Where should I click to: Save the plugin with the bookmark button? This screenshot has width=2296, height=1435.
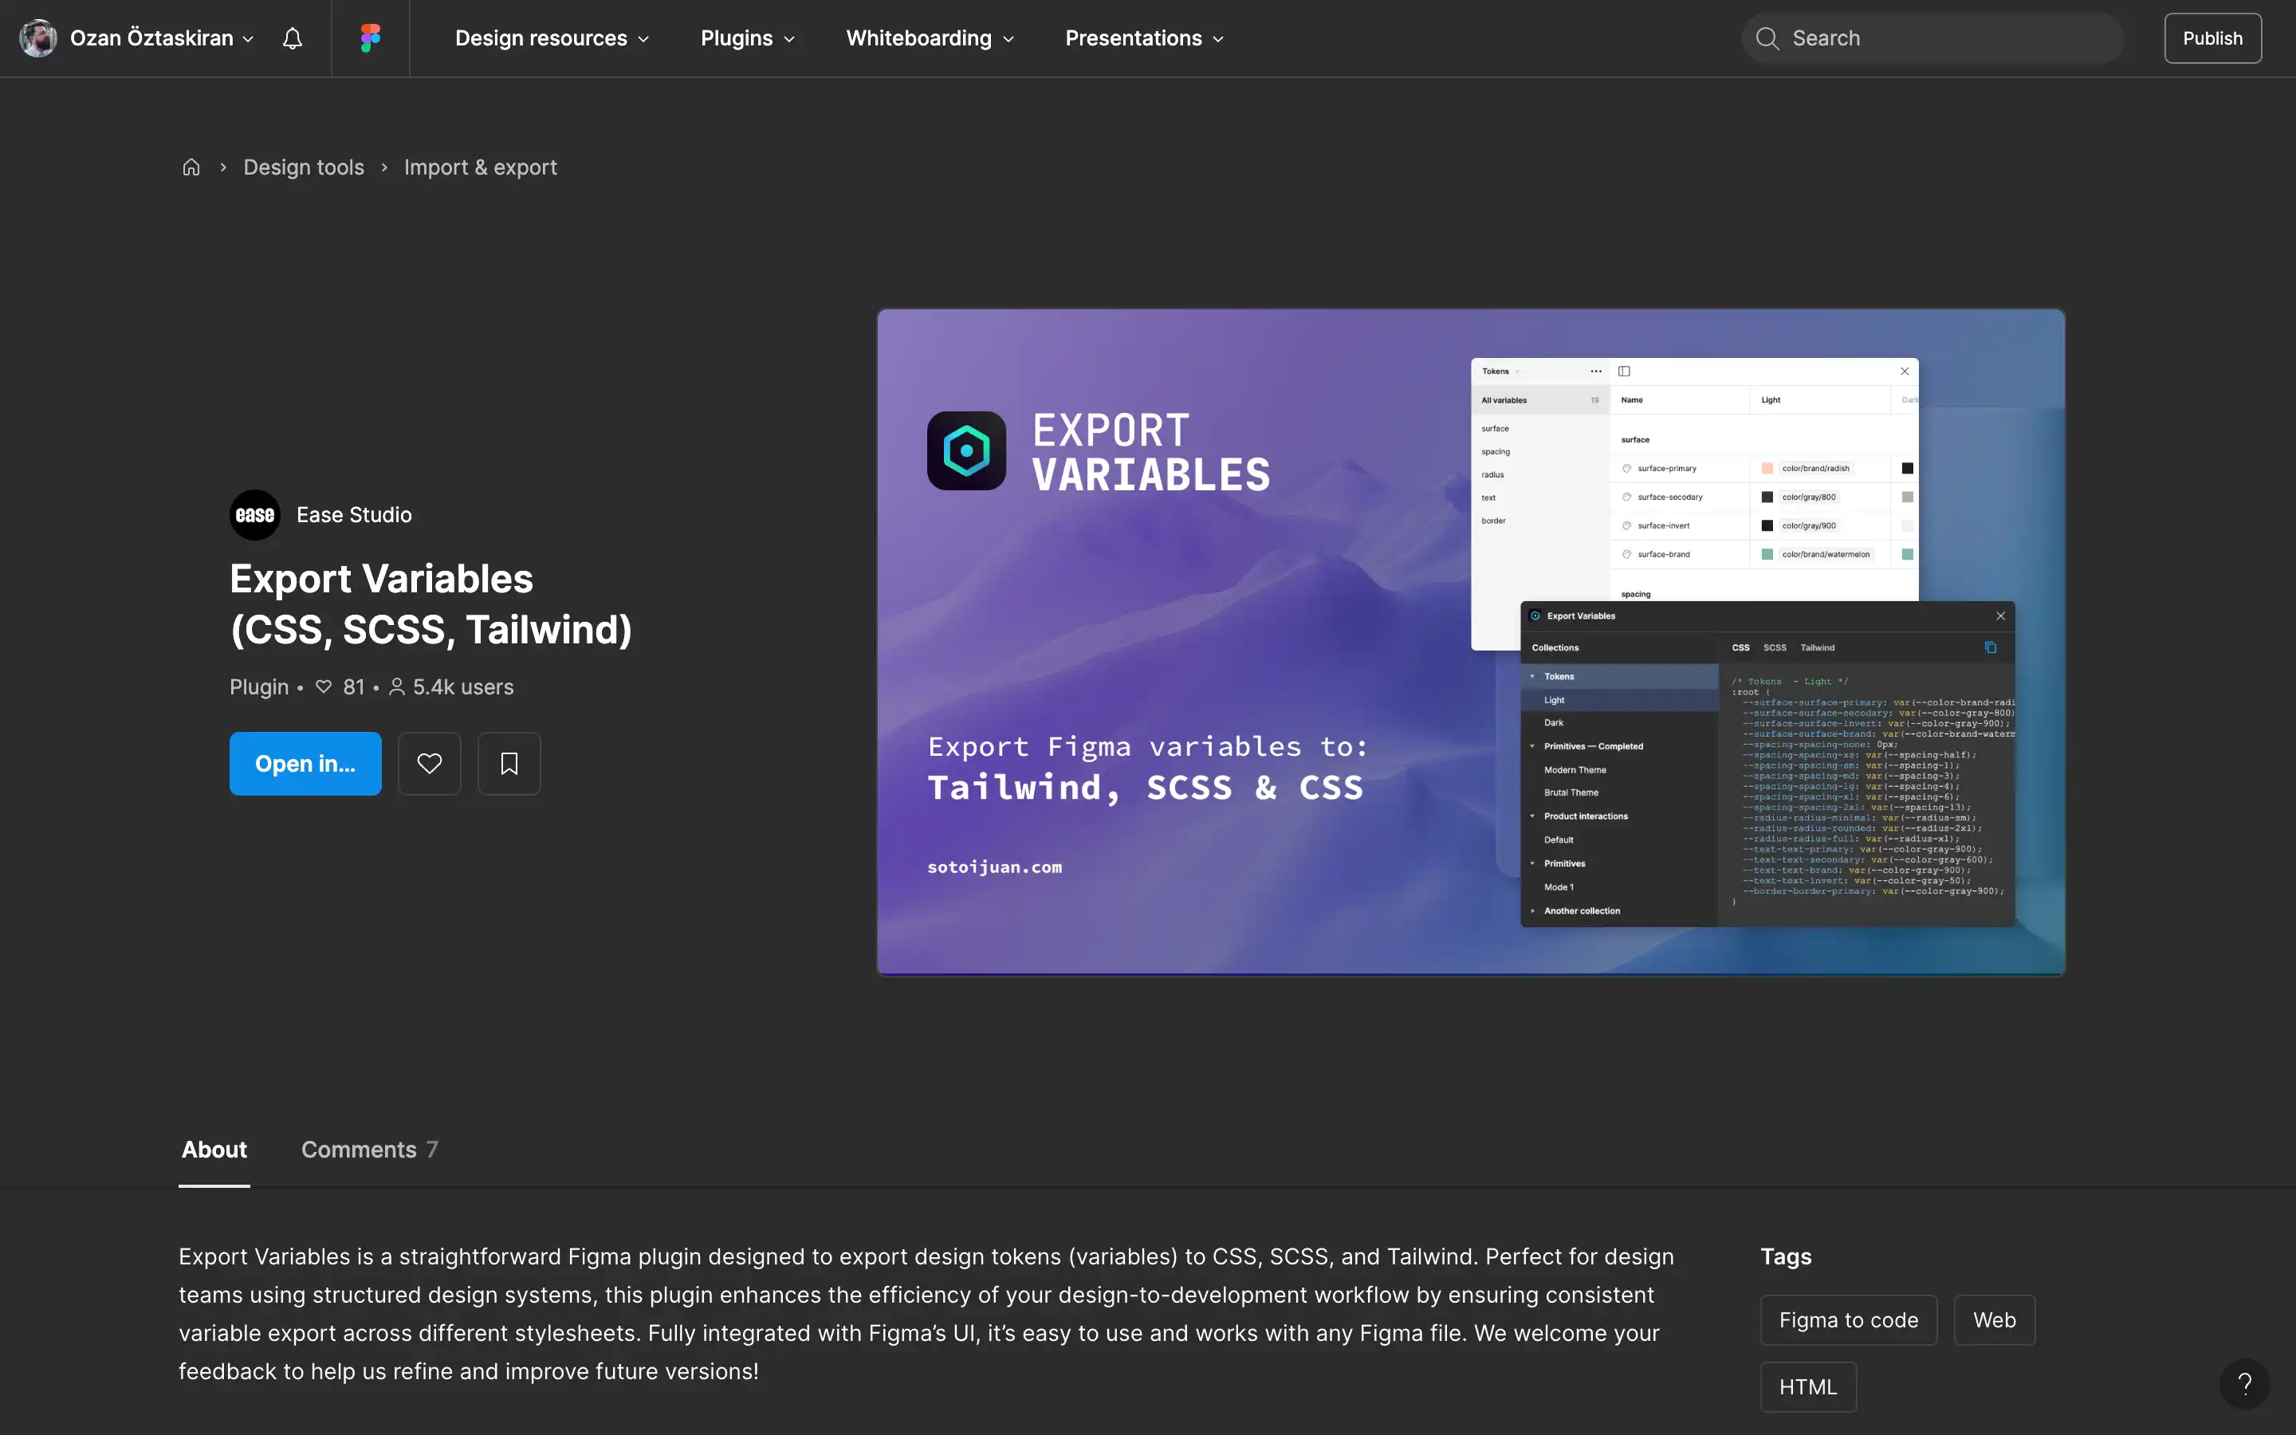click(509, 763)
